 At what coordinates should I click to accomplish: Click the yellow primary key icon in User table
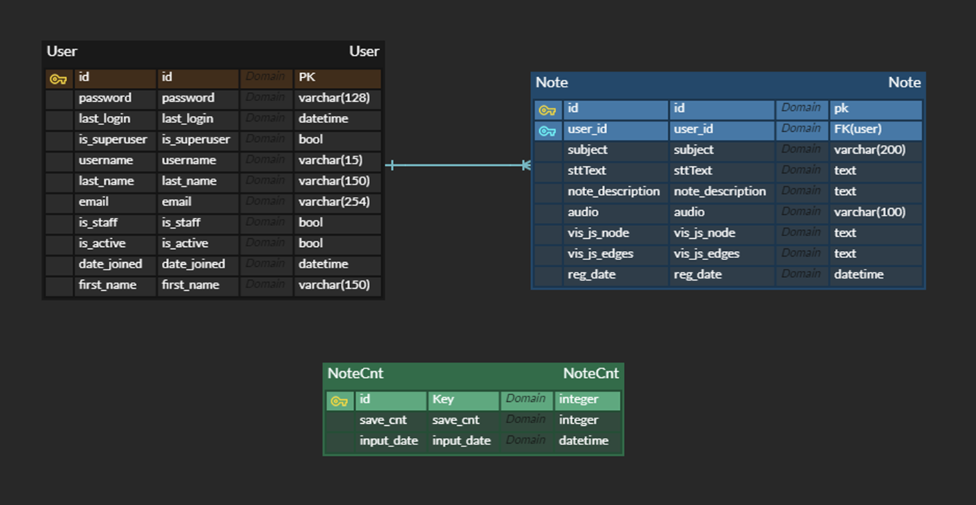(59, 79)
